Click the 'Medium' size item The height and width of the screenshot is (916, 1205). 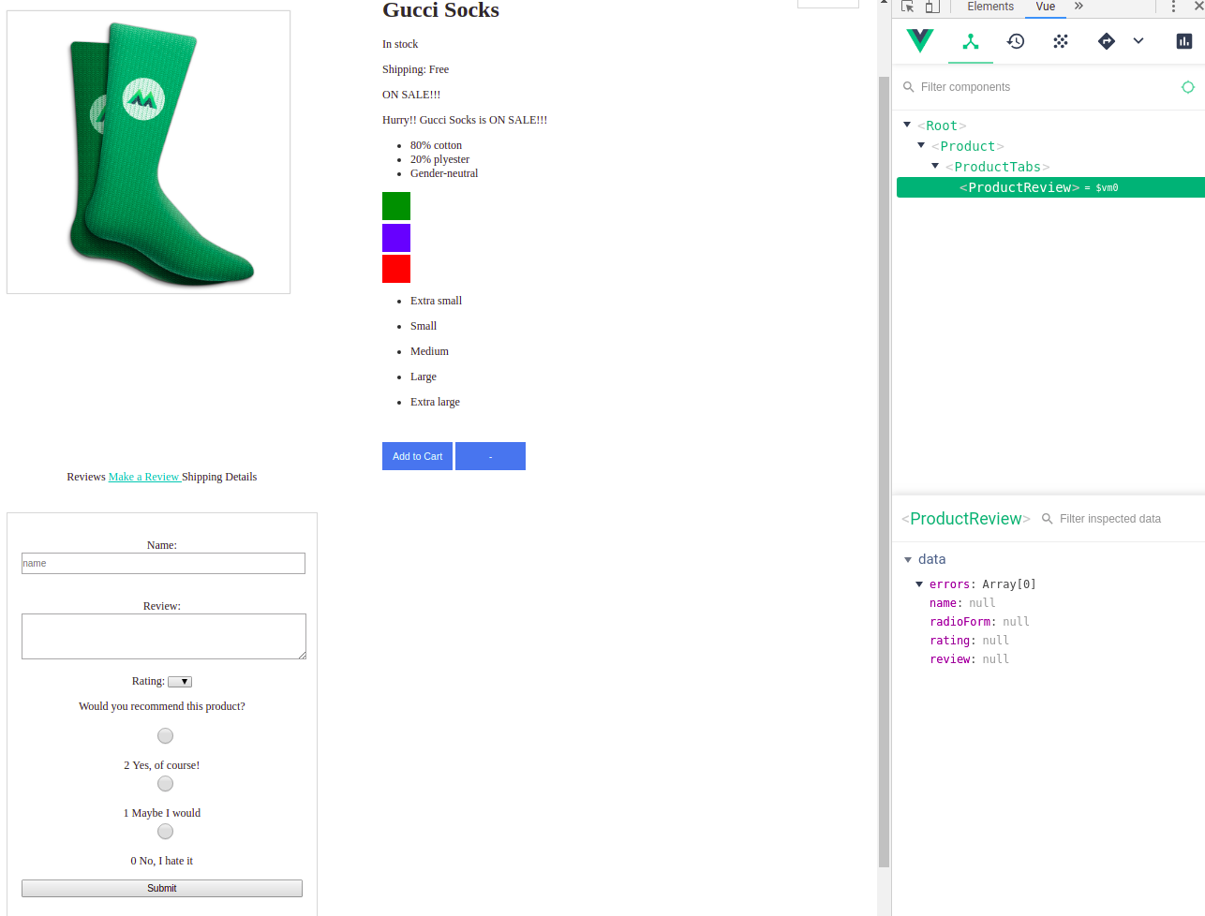(429, 351)
